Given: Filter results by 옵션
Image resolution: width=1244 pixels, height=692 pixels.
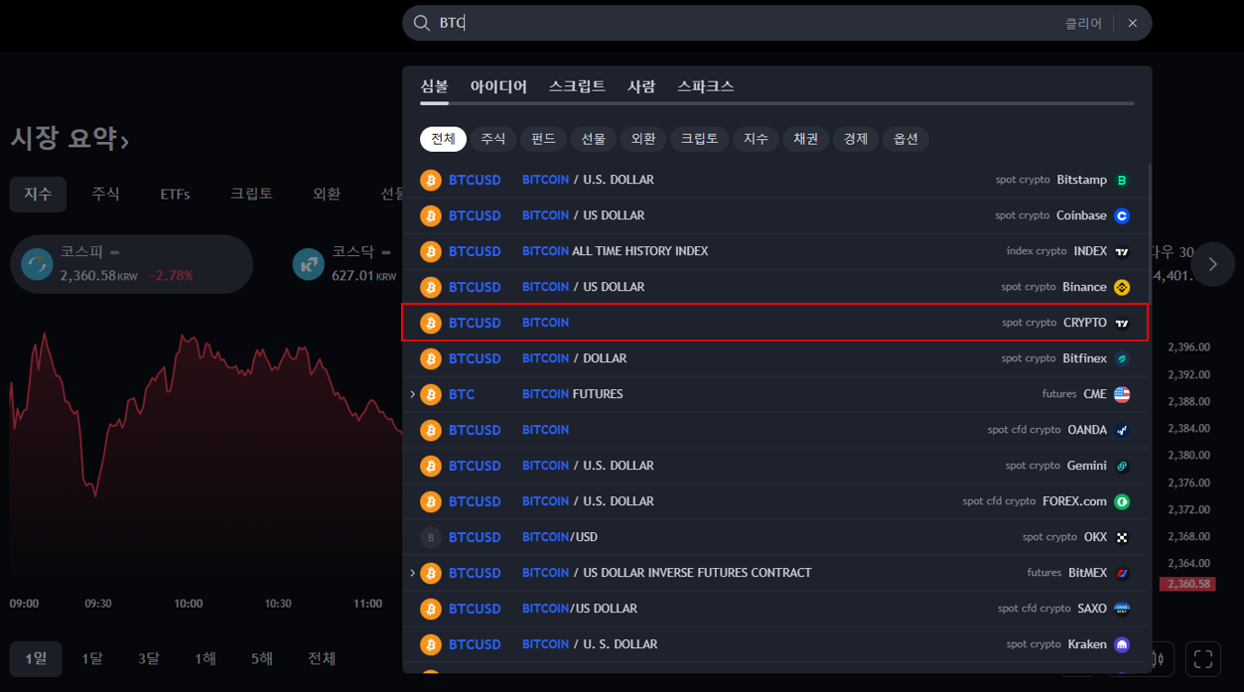Looking at the screenshot, I should (x=905, y=139).
